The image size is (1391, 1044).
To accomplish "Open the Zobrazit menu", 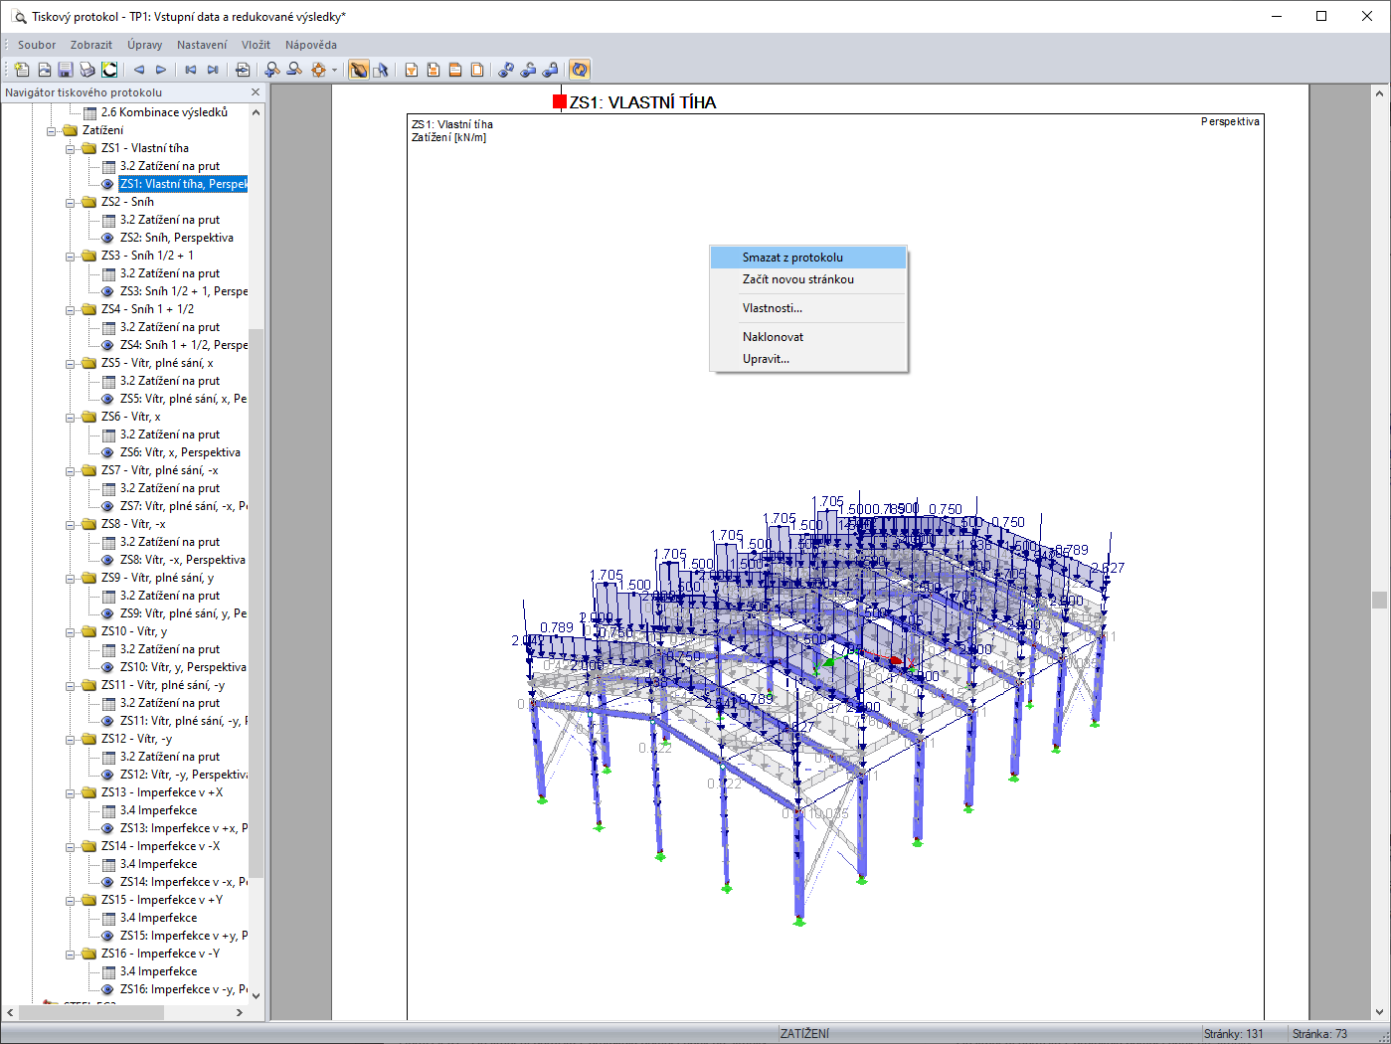I will 91,45.
